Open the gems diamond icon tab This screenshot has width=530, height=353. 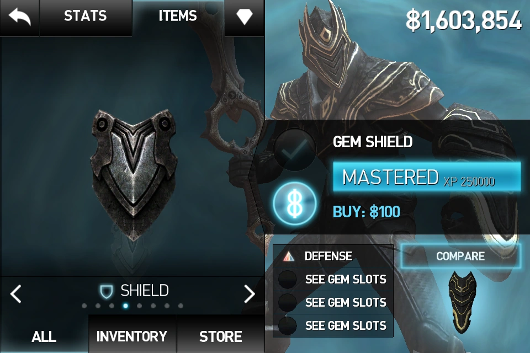[x=244, y=17]
